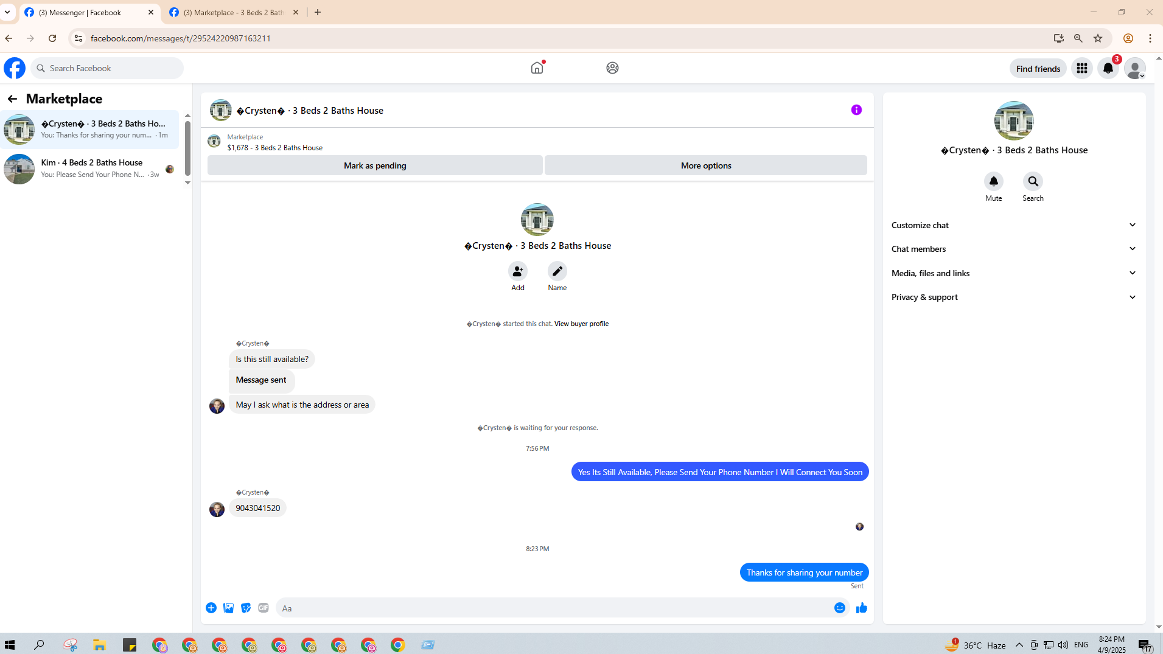Switch to Messenger | Facebook tab
Screen dimensions: 1163x654
[89, 13]
